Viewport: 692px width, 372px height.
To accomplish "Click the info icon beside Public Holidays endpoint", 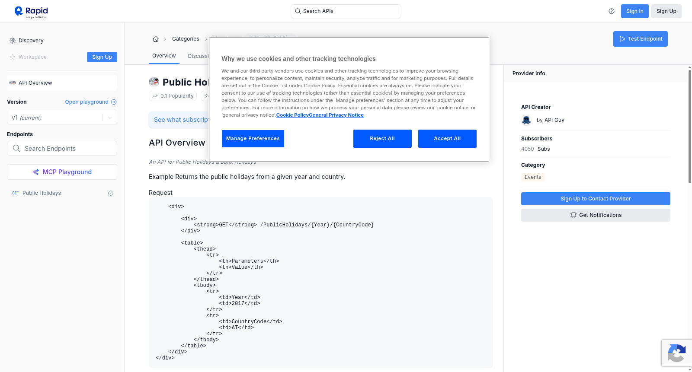I will (x=111, y=193).
